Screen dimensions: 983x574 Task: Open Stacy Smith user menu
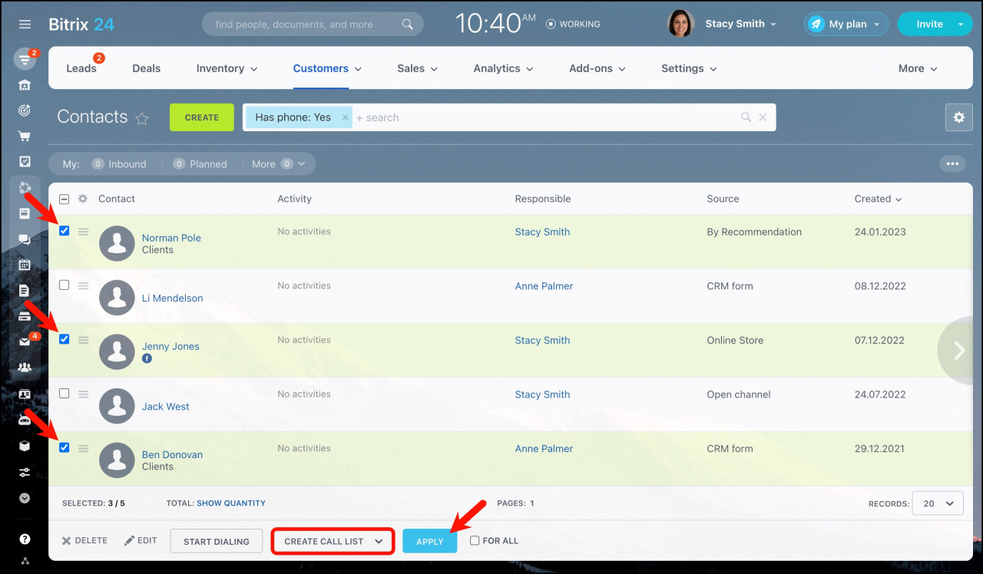click(x=740, y=24)
